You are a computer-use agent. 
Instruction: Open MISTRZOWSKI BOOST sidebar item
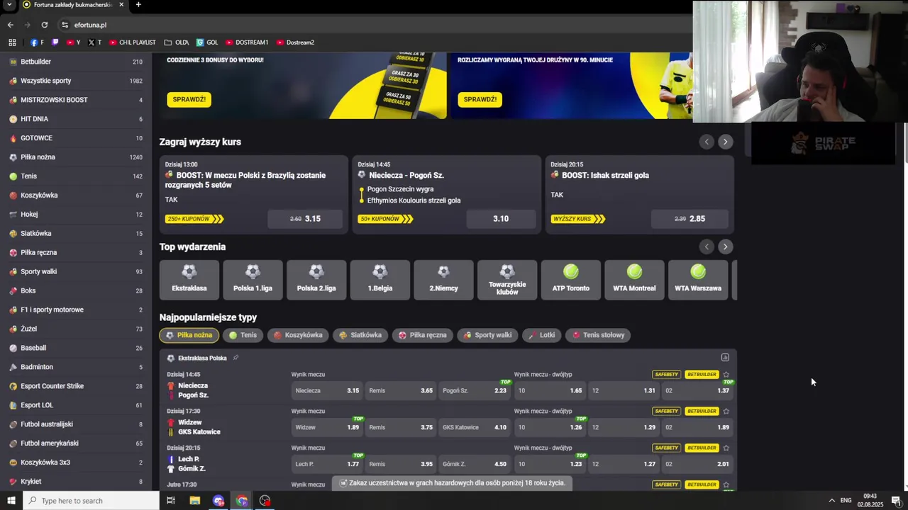point(76,100)
